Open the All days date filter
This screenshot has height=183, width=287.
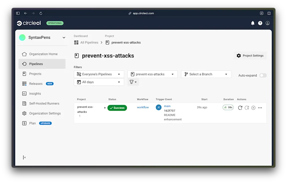click(99, 82)
